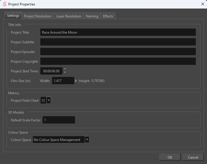Switch to the Settings tab

tap(13, 16)
